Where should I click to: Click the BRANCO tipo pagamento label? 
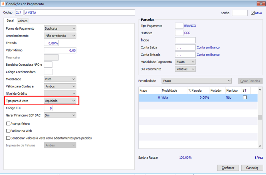pyautogui.click(x=190, y=26)
